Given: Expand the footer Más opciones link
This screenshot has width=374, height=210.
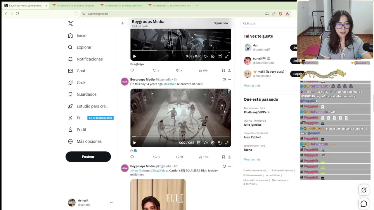Looking at the screenshot, I should pos(280,180).
